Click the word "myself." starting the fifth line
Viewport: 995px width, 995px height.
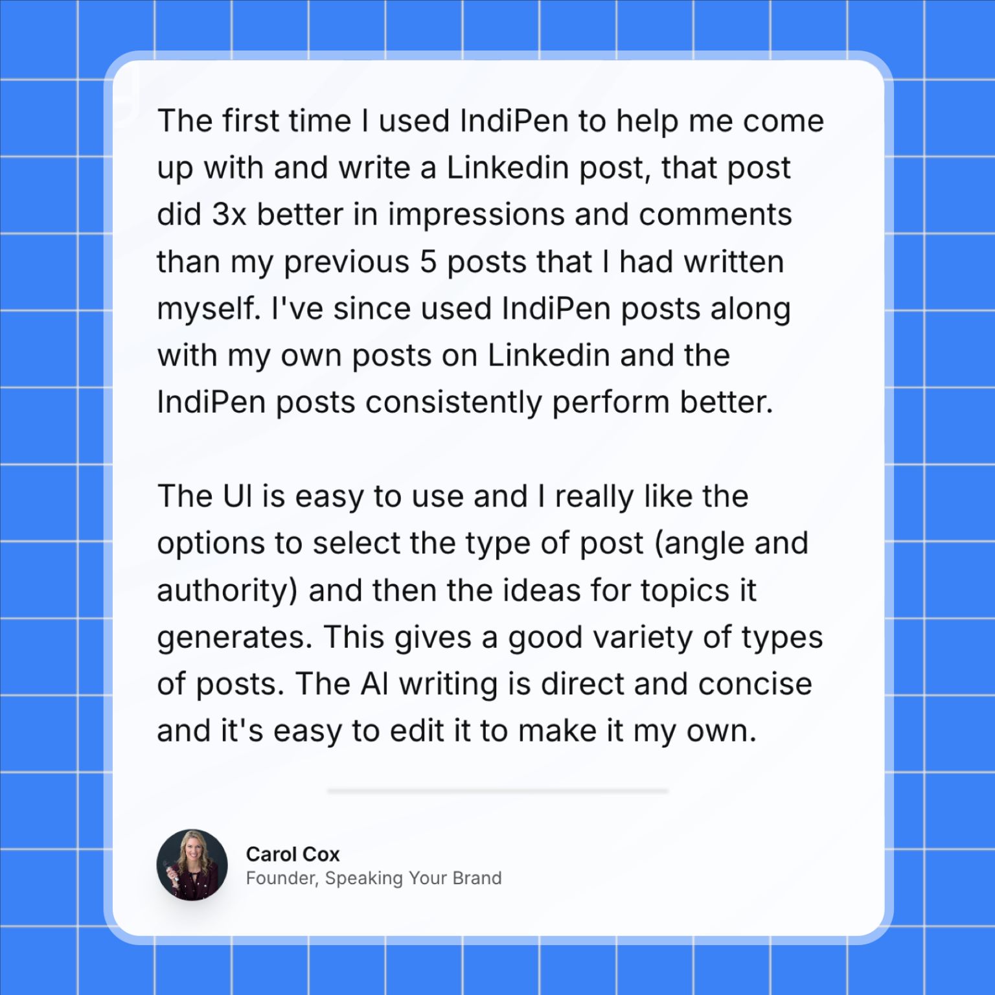click(x=209, y=309)
